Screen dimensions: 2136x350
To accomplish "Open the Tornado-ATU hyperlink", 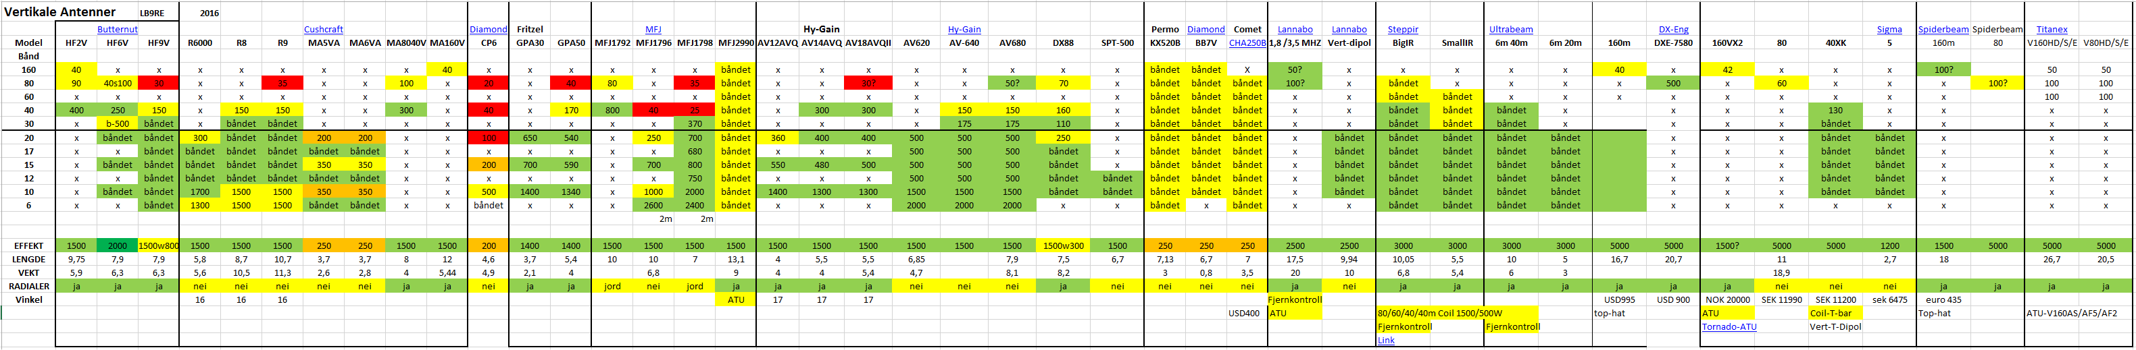I will point(1729,327).
